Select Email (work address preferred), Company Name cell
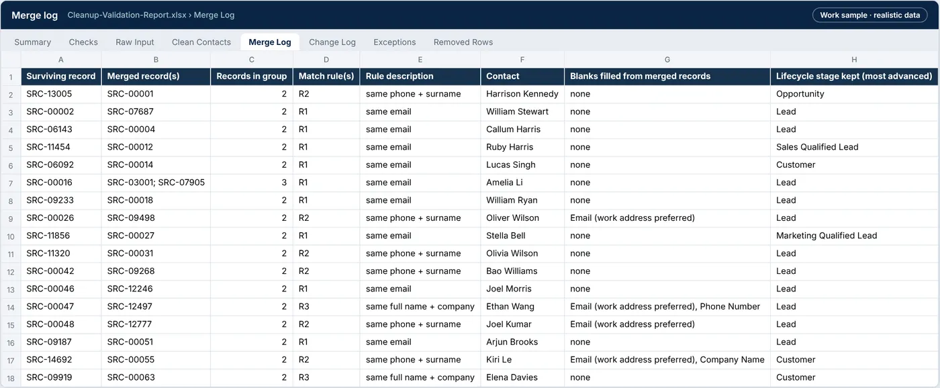Screen dimensions: 940x388 pos(667,360)
